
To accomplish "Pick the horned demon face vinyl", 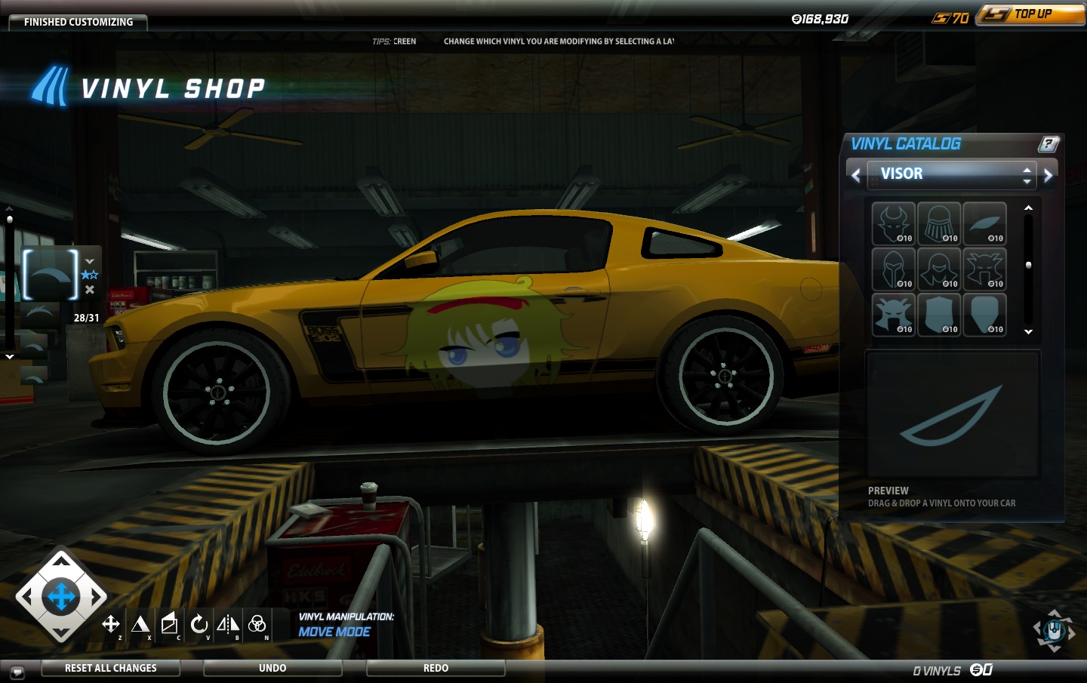I will (x=894, y=223).
